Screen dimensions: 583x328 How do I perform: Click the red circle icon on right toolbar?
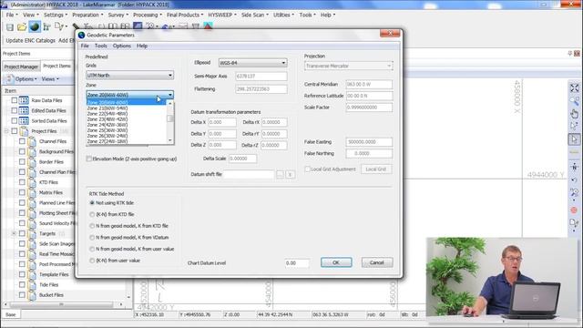(x=574, y=210)
